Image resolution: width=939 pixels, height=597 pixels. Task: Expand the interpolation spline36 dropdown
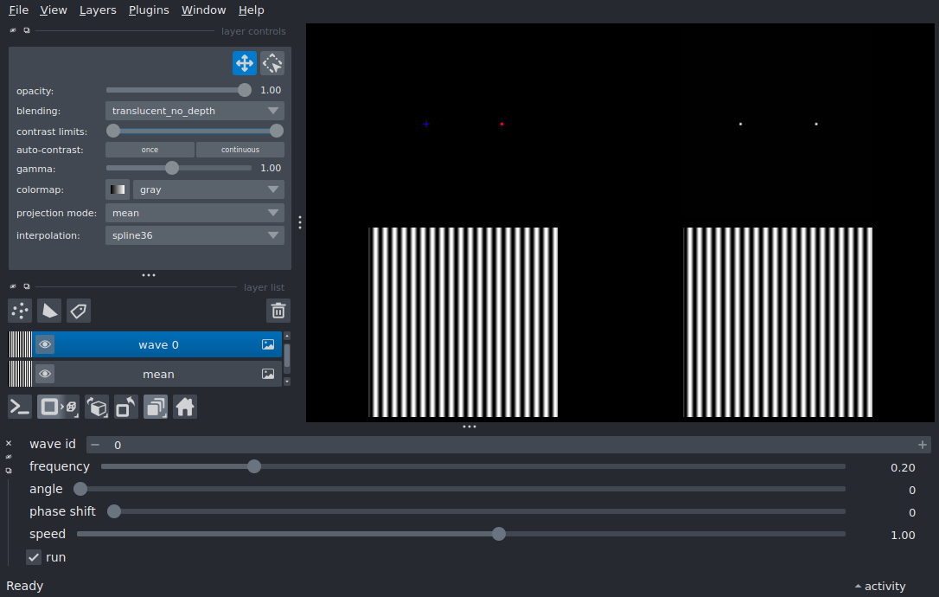[x=195, y=235]
